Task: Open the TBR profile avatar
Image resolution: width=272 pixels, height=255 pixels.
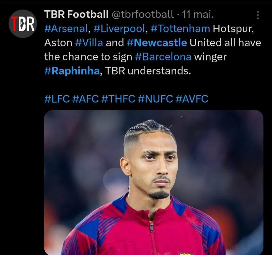Action: tap(23, 24)
